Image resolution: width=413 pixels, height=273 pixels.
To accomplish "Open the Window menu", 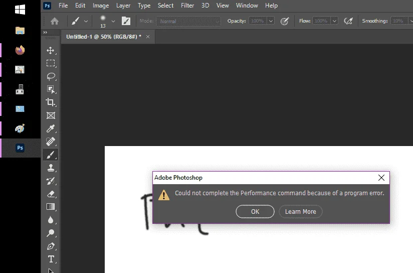I will (x=247, y=6).
